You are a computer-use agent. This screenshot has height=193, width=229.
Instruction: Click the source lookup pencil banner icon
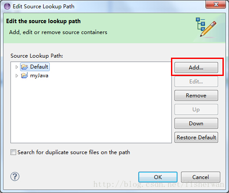(x=206, y=27)
